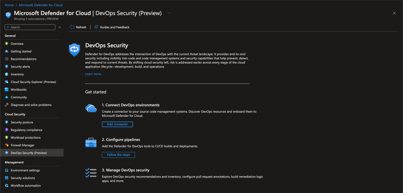Image resolution: width=403 pixels, height=193 pixels.
Task: Click the Recommendations list icon
Action: pos(7,59)
